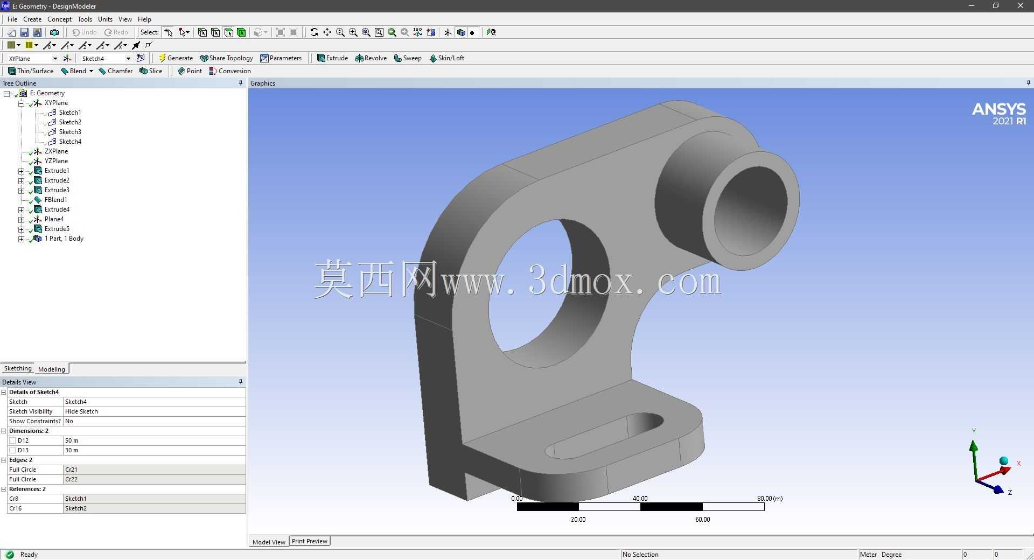Screen dimensions: 1034x560
Task: Save the project with the Save icon
Action: [x=24, y=32]
